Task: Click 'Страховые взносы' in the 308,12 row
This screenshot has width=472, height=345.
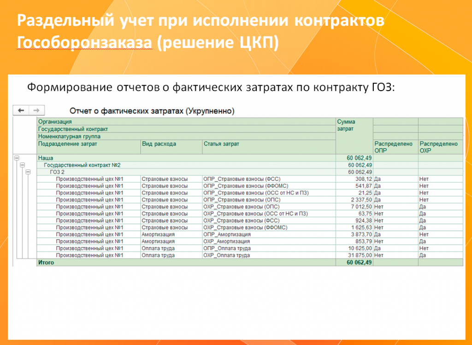Action: (x=165, y=179)
